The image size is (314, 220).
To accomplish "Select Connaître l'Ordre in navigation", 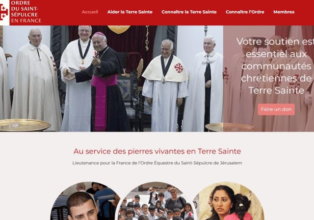I will click(245, 12).
